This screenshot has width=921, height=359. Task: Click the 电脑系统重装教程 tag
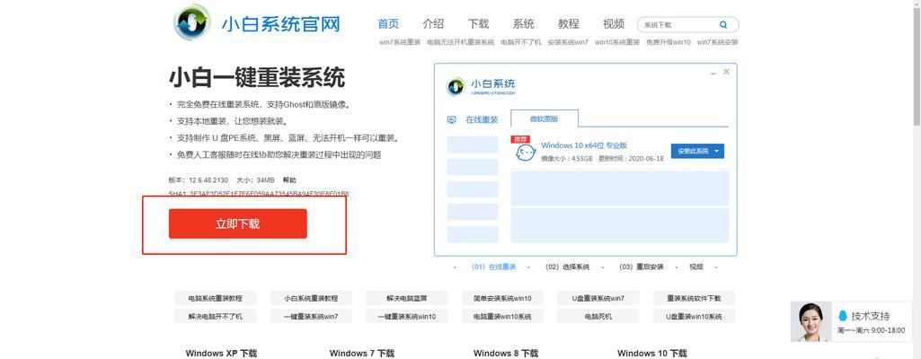pos(215,298)
